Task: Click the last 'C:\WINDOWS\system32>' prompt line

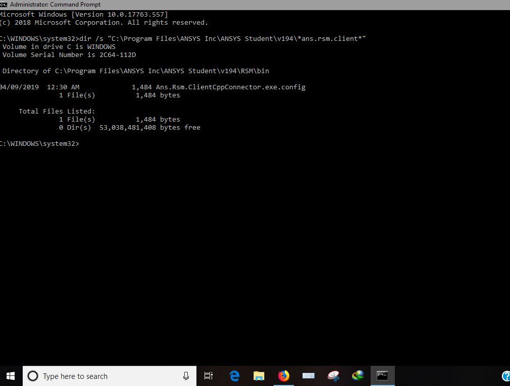Action: pyautogui.click(x=39, y=144)
